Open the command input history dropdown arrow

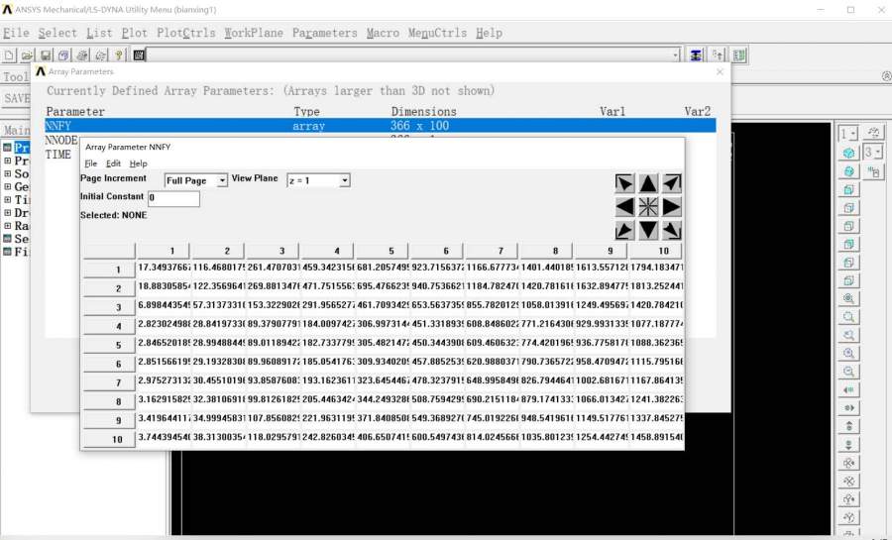tap(676, 55)
